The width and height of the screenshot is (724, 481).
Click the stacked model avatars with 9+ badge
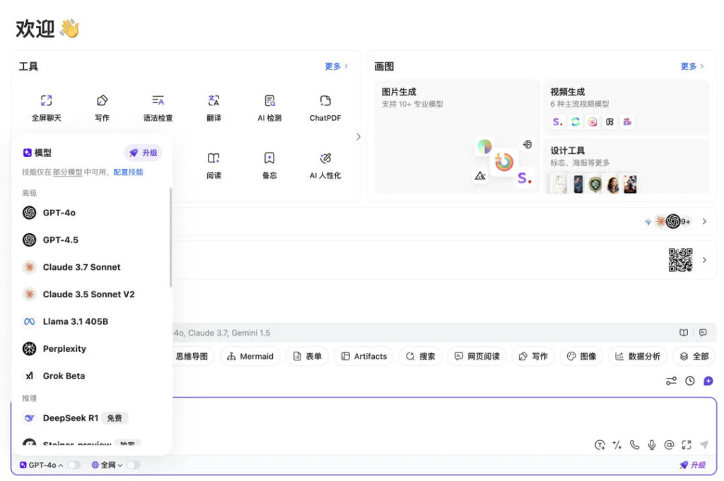pos(667,221)
